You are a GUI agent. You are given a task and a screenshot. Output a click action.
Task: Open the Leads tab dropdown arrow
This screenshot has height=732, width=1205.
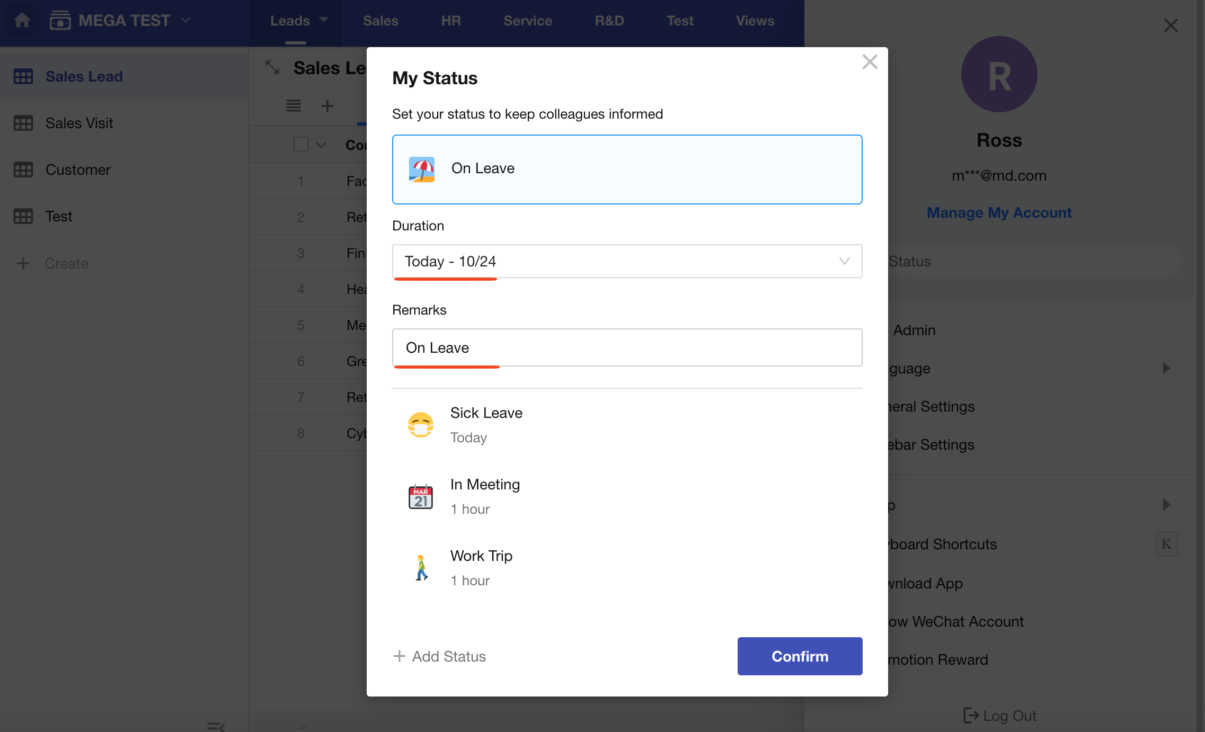tap(324, 20)
